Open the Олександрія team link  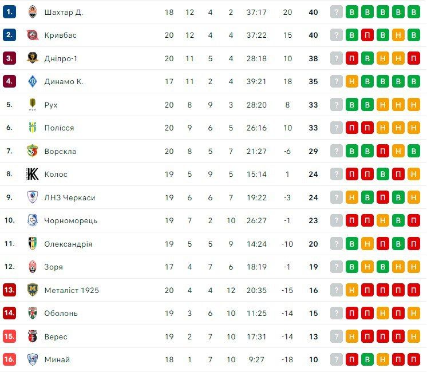pyautogui.click(x=68, y=244)
